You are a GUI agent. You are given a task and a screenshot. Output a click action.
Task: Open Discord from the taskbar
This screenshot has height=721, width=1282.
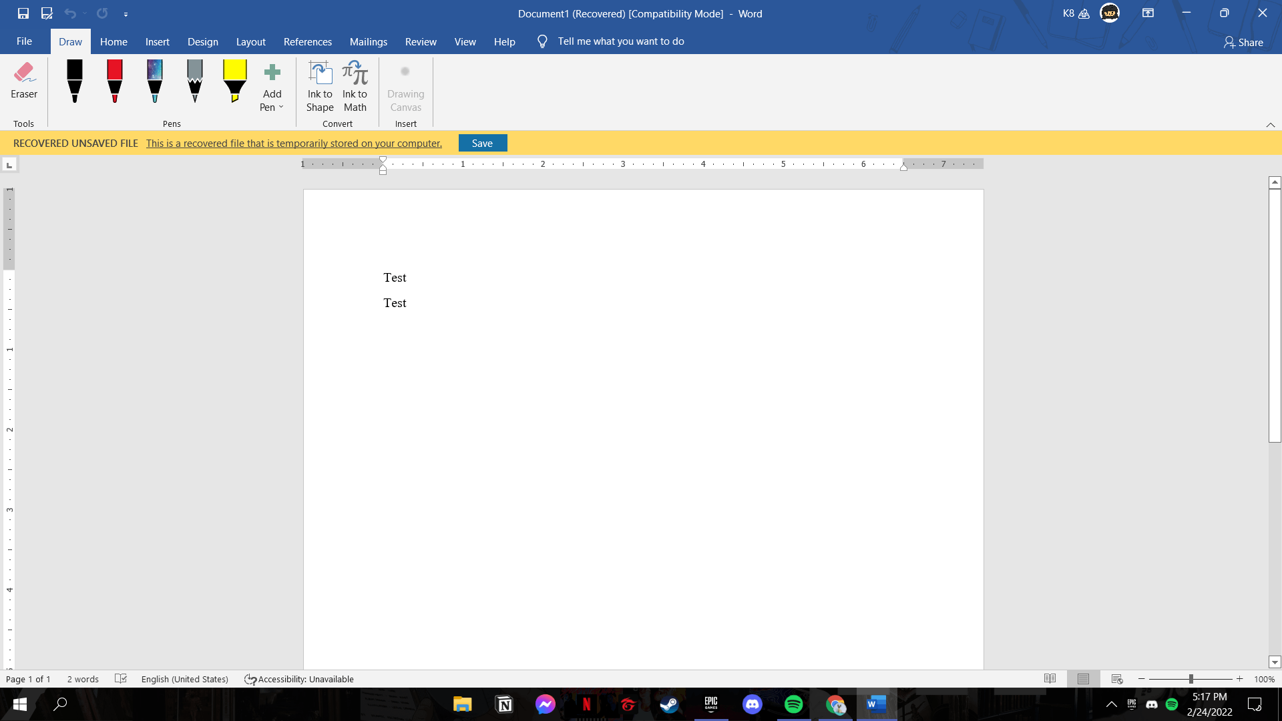pyautogui.click(x=753, y=704)
